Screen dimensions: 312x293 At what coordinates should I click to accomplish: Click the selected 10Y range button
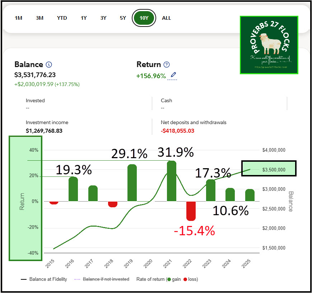coord(143,18)
